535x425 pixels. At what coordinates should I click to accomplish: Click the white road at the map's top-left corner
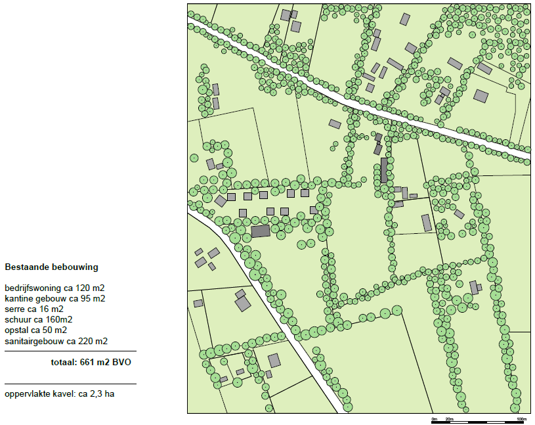197,27
